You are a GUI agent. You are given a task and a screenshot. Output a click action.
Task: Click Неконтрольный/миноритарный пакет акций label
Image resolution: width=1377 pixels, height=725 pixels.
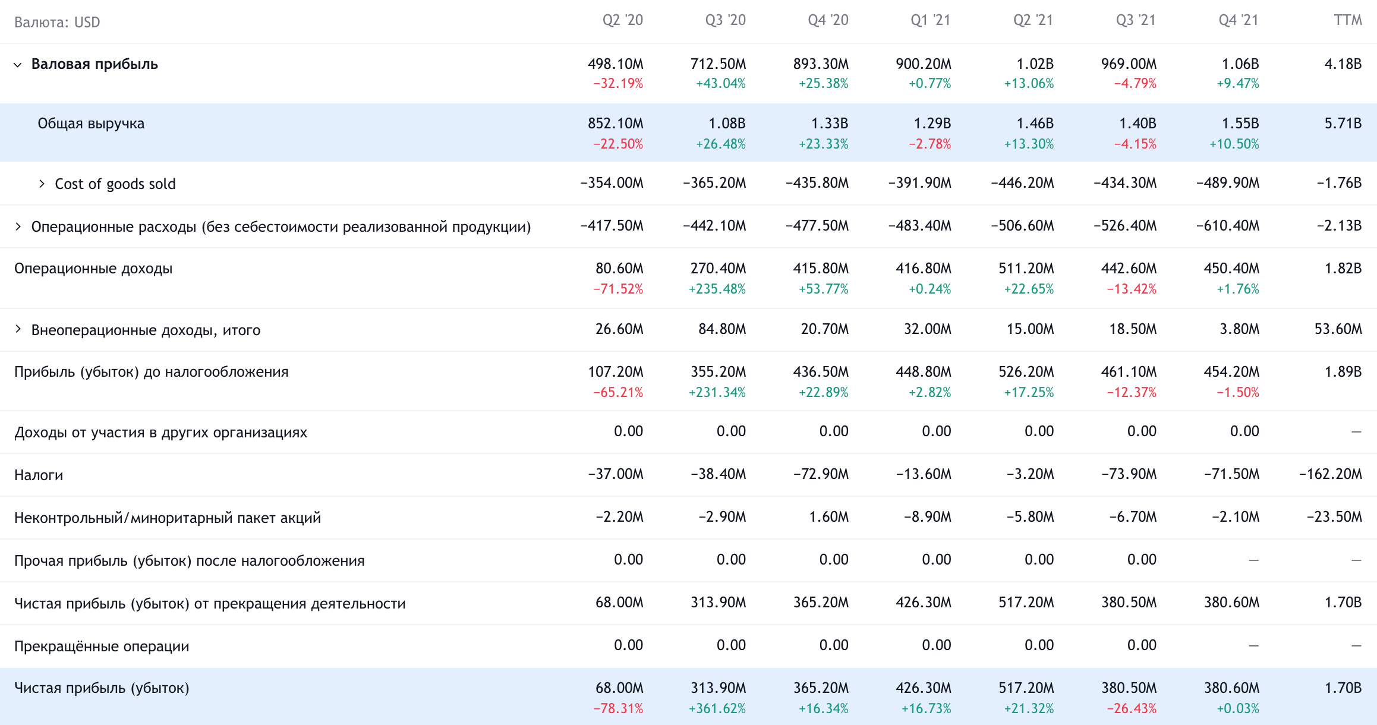[x=168, y=518]
